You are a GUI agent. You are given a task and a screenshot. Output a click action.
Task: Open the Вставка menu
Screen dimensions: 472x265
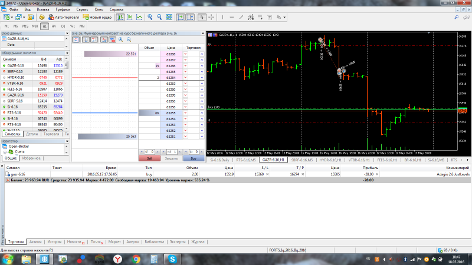[42, 9]
